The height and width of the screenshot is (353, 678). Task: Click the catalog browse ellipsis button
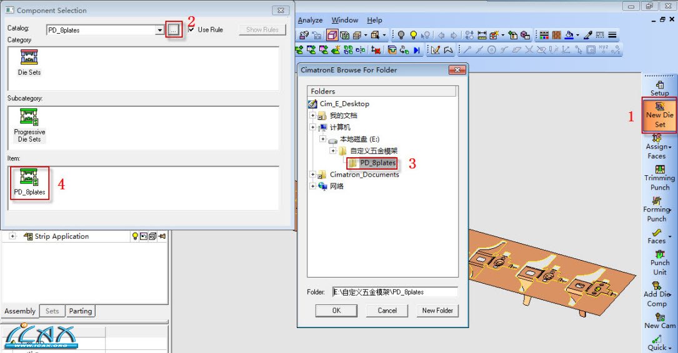[x=174, y=30]
